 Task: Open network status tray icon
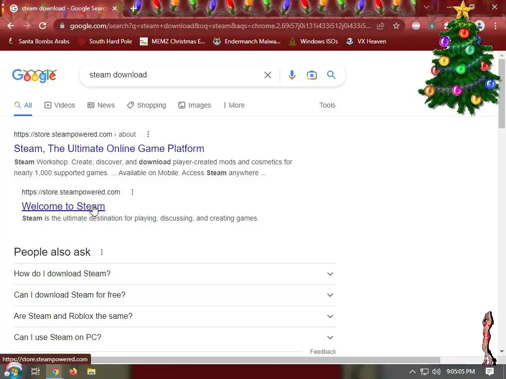tap(424, 372)
